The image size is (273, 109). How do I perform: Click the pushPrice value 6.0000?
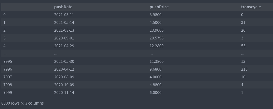coord(156,93)
